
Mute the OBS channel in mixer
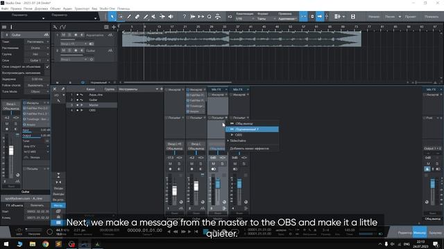click(x=235, y=163)
